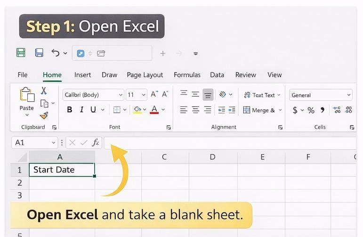363x237 pixels.
Task: Apply percent style format
Action: (311, 110)
